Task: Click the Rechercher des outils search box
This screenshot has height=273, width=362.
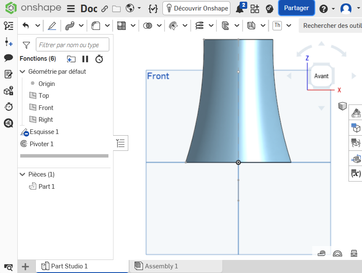Action: pyautogui.click(x=331, y=26)
